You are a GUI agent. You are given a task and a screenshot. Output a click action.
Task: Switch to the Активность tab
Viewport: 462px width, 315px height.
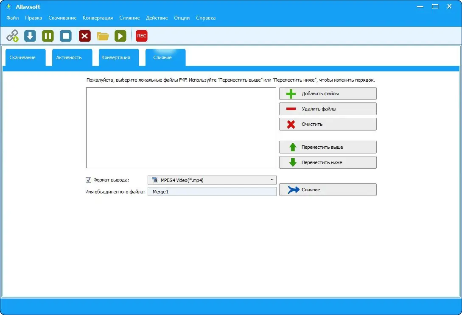[x=72, y=57]
